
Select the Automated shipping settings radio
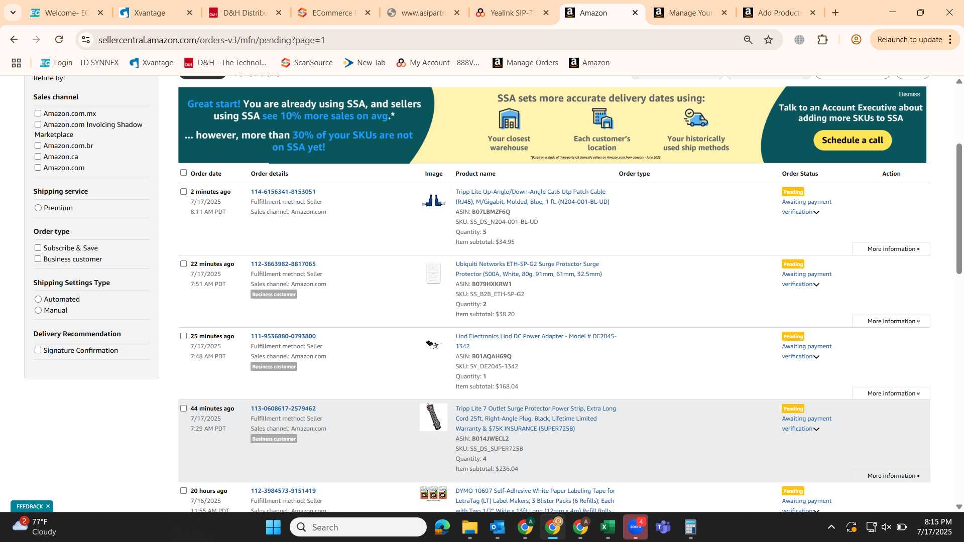coord(38,299)
